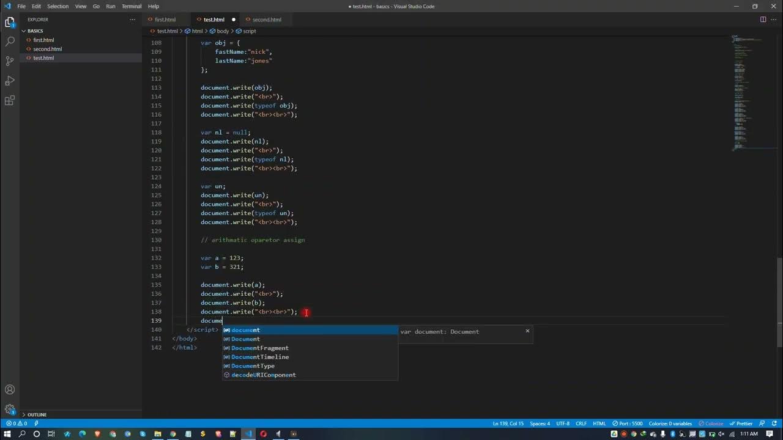Open the Terminal menu
The width and height of the screenshot is (783, 440).
[132, 6]
